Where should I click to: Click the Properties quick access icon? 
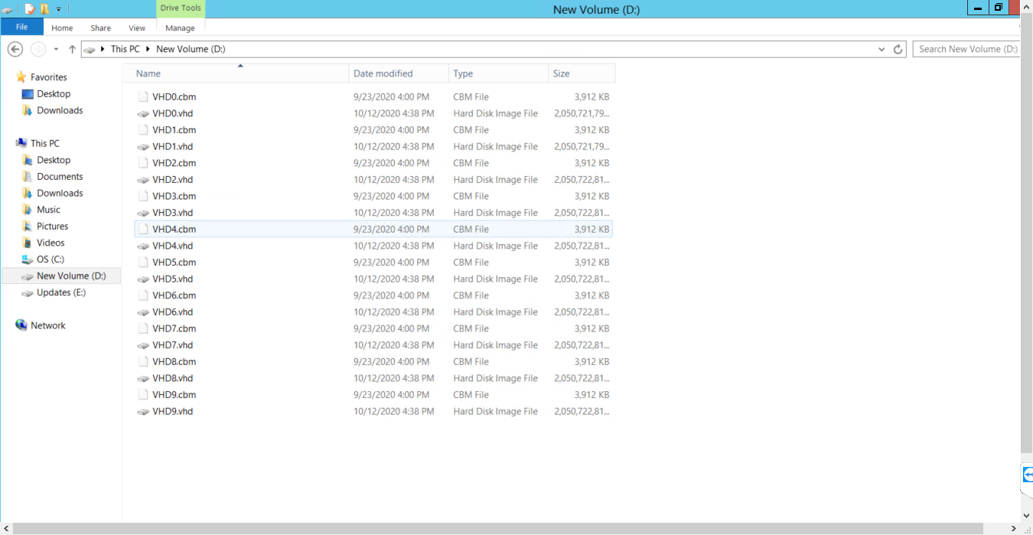pos(30,9)
